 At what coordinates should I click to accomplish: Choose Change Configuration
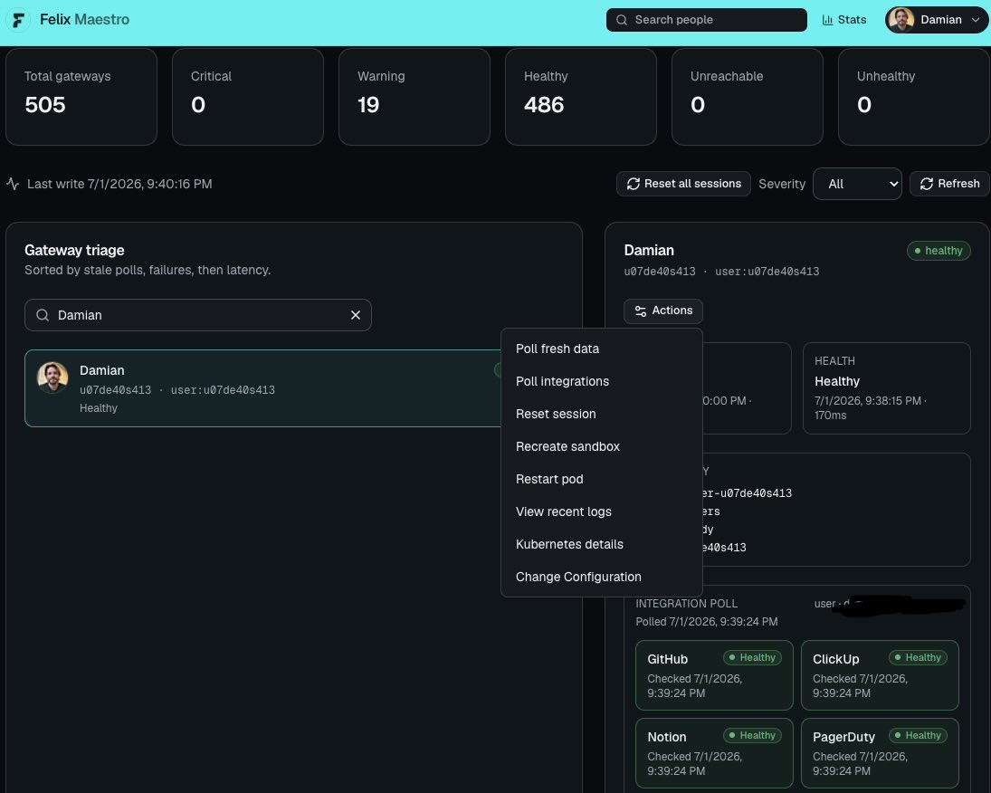601,577
